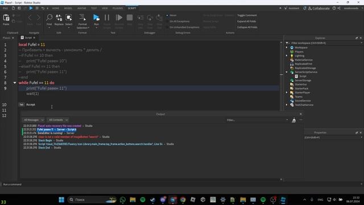Viewport: 364px width, 205px height.
Task: Pop out the Explorer panel
Action: 357,38
